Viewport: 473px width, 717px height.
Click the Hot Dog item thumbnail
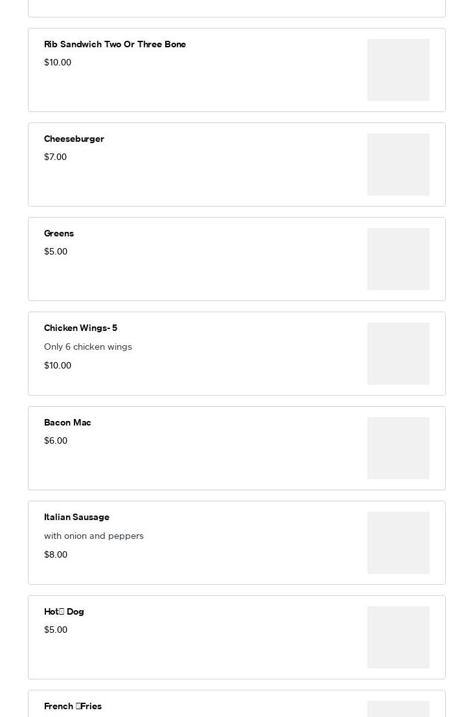coord(398,637)
